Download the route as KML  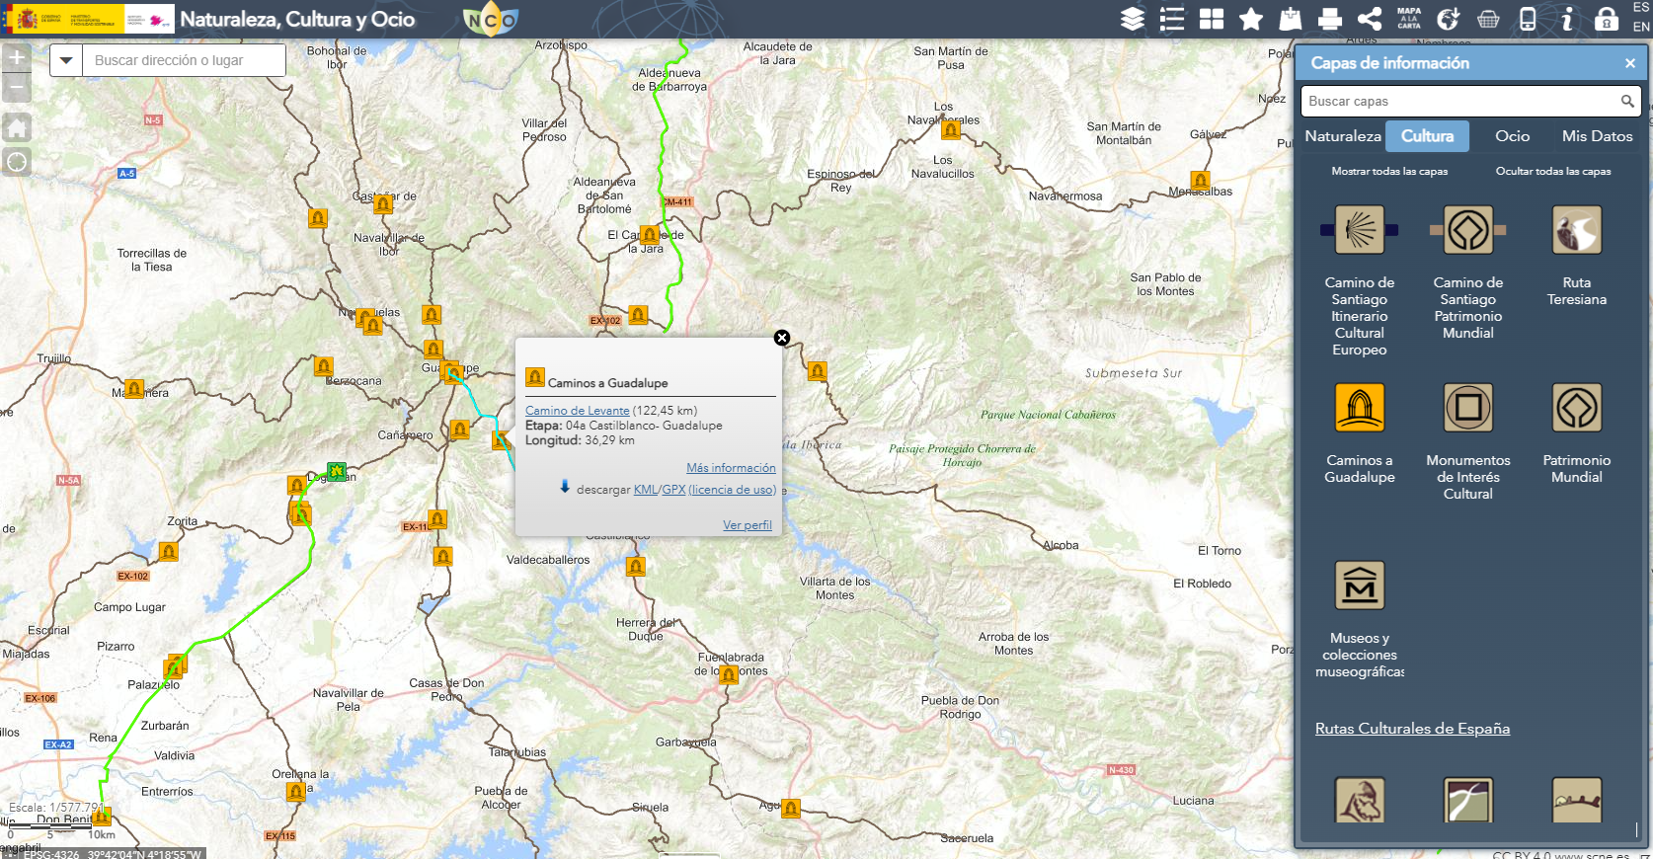[x=645, y=490]
